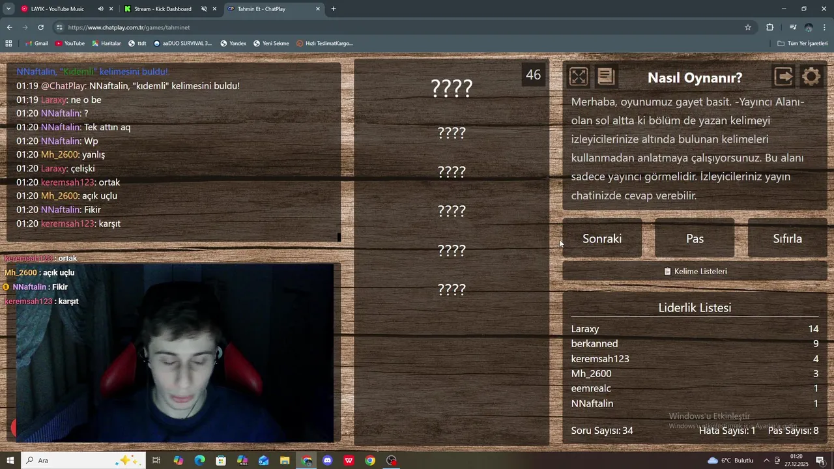Close the Kick Dashboard tab

click(x=214, y=9)
